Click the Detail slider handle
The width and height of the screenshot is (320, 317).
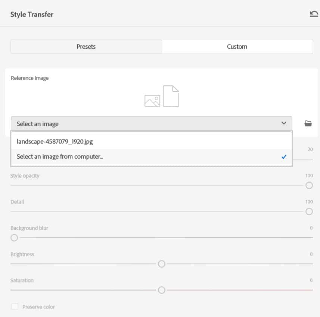[309, 211]
